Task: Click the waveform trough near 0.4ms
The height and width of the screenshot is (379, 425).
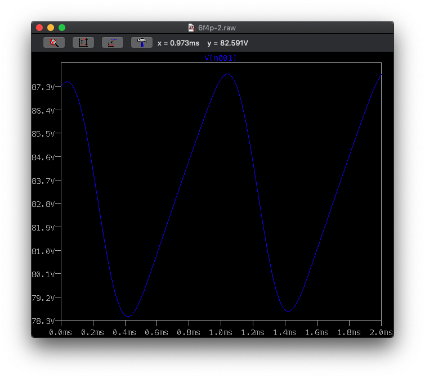Action: click(128, 316)
